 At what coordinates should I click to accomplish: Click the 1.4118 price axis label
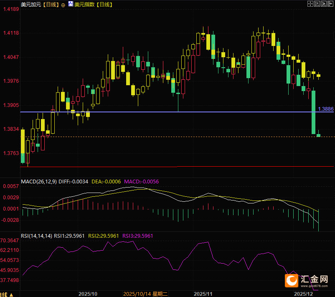(11, 33)
